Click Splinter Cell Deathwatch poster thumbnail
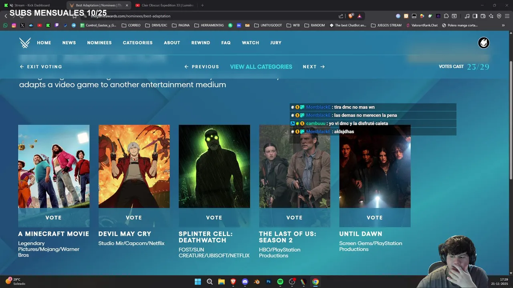The image size is (513, 288). 214,166
